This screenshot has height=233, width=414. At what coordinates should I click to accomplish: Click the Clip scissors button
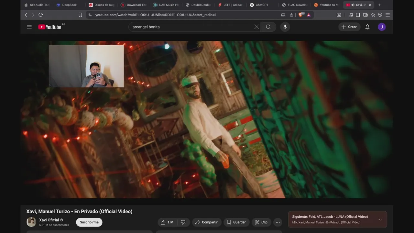[261, 222]
